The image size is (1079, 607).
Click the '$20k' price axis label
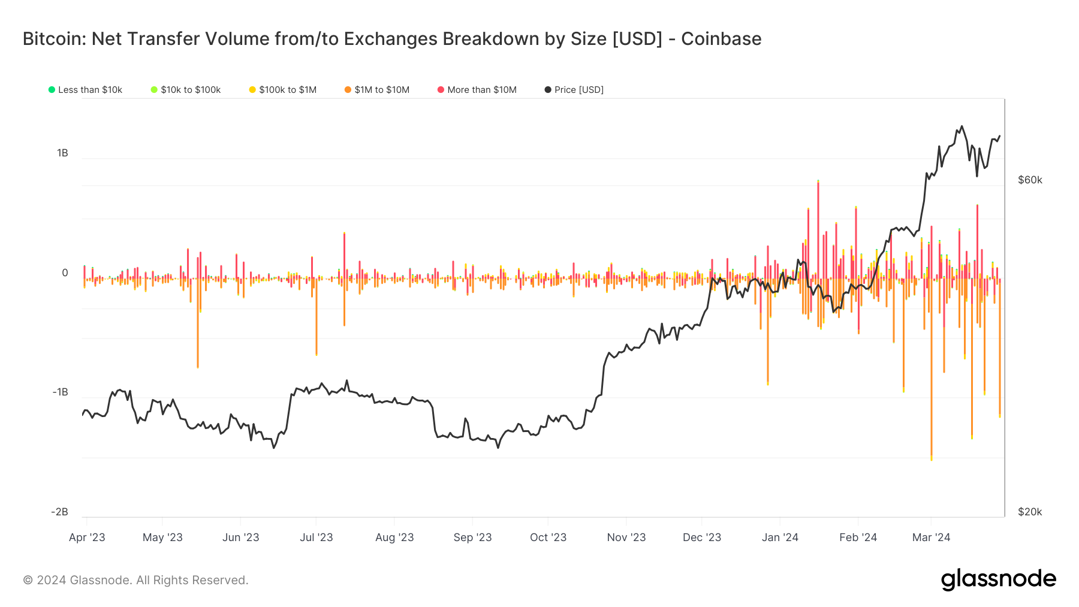coord(1030,512)
